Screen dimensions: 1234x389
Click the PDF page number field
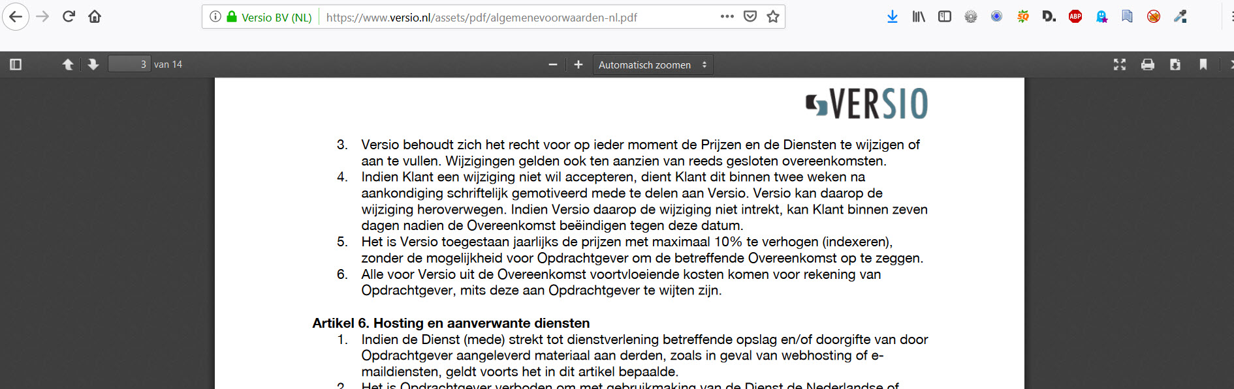129,64
